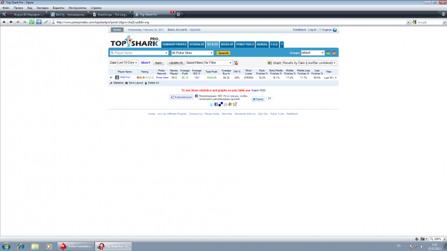Viewport: 447px width, 251px height.
Task: Launch Internet Explorer from taskbar
Action: (20, 246)
